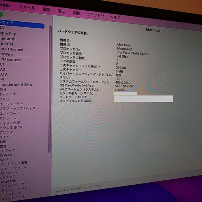Select アプリケーション in the sidebar
This screenshot has width=202, height=202.
click(14, 189)
